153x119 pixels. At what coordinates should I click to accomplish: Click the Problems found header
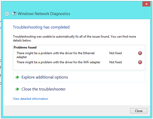point(25,47)
